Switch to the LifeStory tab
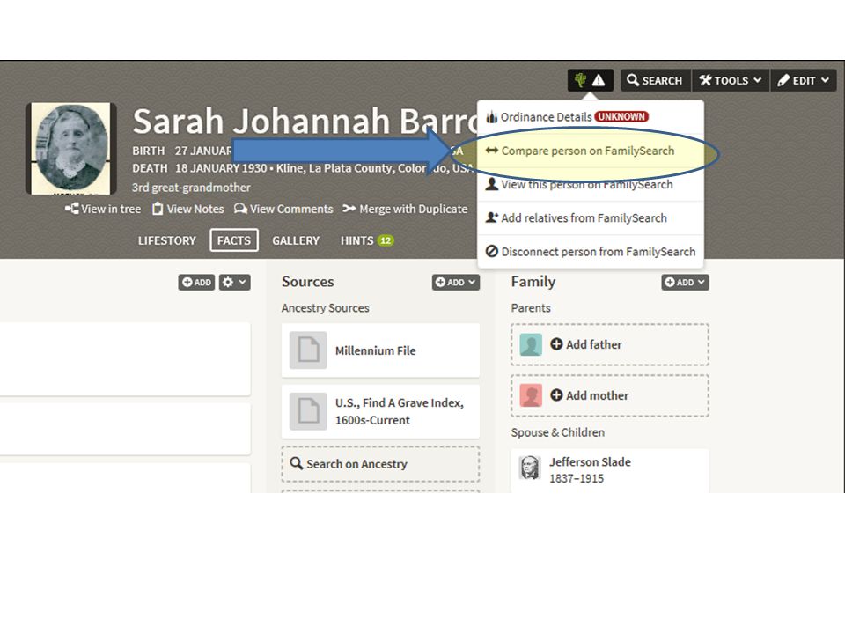Screen dimensions: 845x634 [166, 240]
